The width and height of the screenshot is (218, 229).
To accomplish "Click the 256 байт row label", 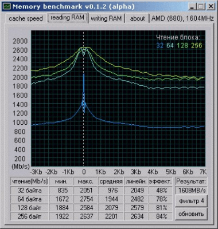I will pyautogui.click(x=29, y=216).
